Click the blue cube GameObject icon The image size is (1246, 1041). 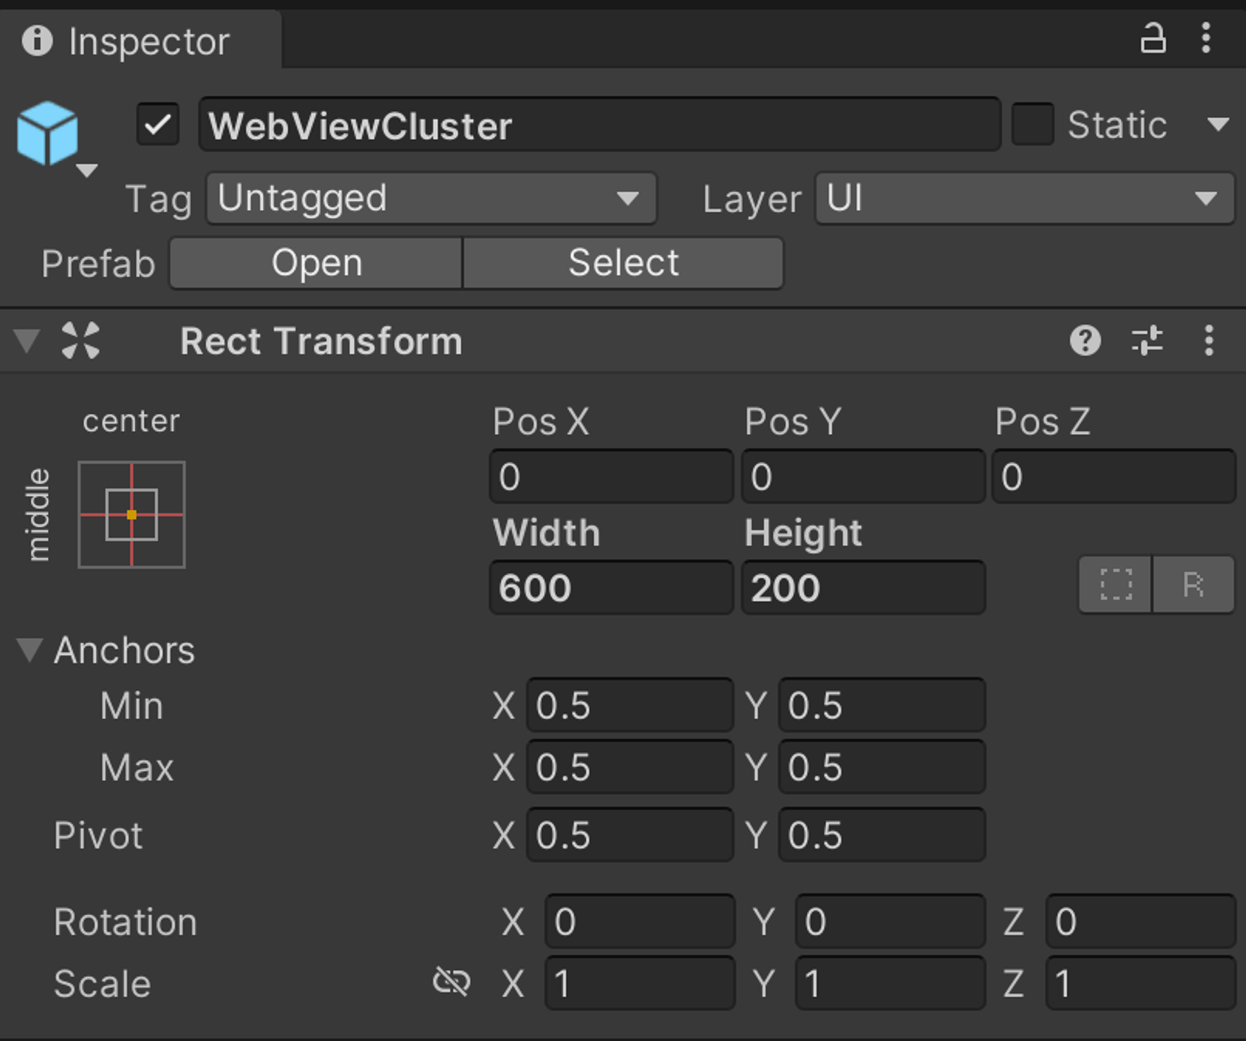pyautogui.click(x=47, y=133)
